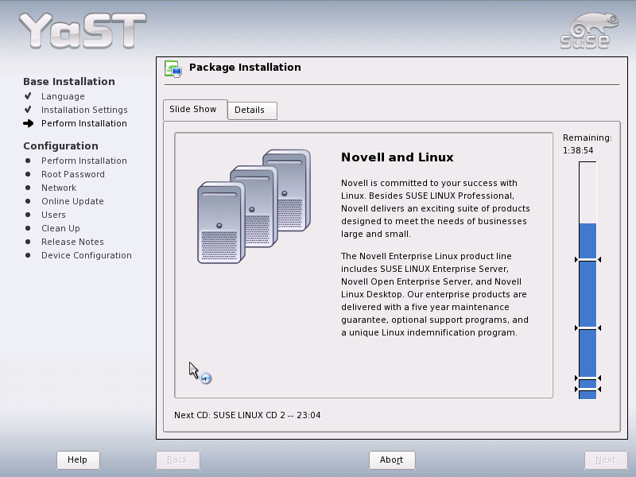Select Root Password in Configuration list

coord(73,174)
